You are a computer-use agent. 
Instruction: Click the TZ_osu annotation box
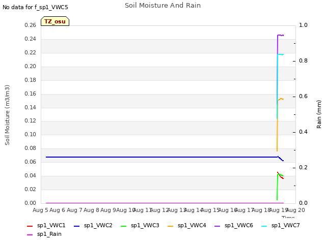coord(55,21)
